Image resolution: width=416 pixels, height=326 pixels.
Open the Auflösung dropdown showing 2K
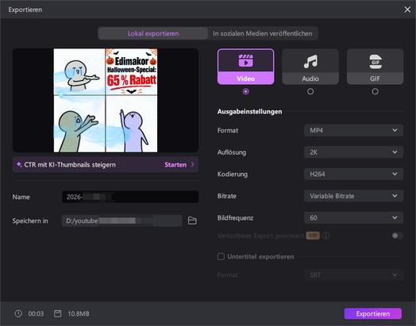tap(353, 152)
